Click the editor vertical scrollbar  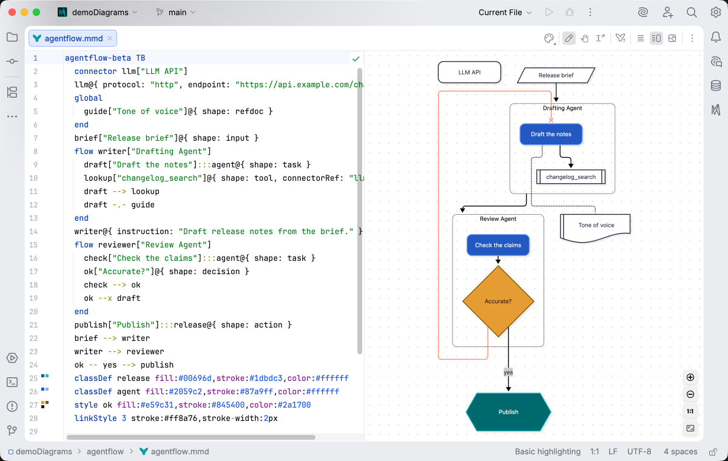pos(360,210)
